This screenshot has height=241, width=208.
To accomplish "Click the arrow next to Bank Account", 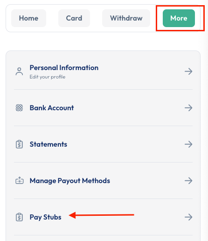I will point(188,108).
